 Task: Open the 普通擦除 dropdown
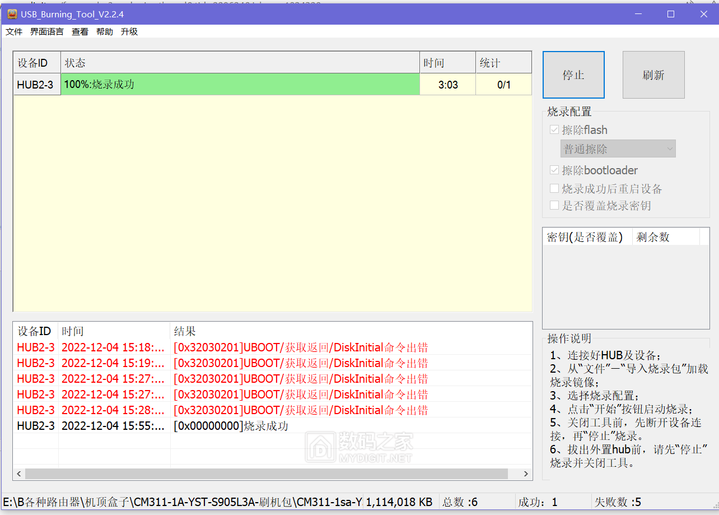pos(618,149)
